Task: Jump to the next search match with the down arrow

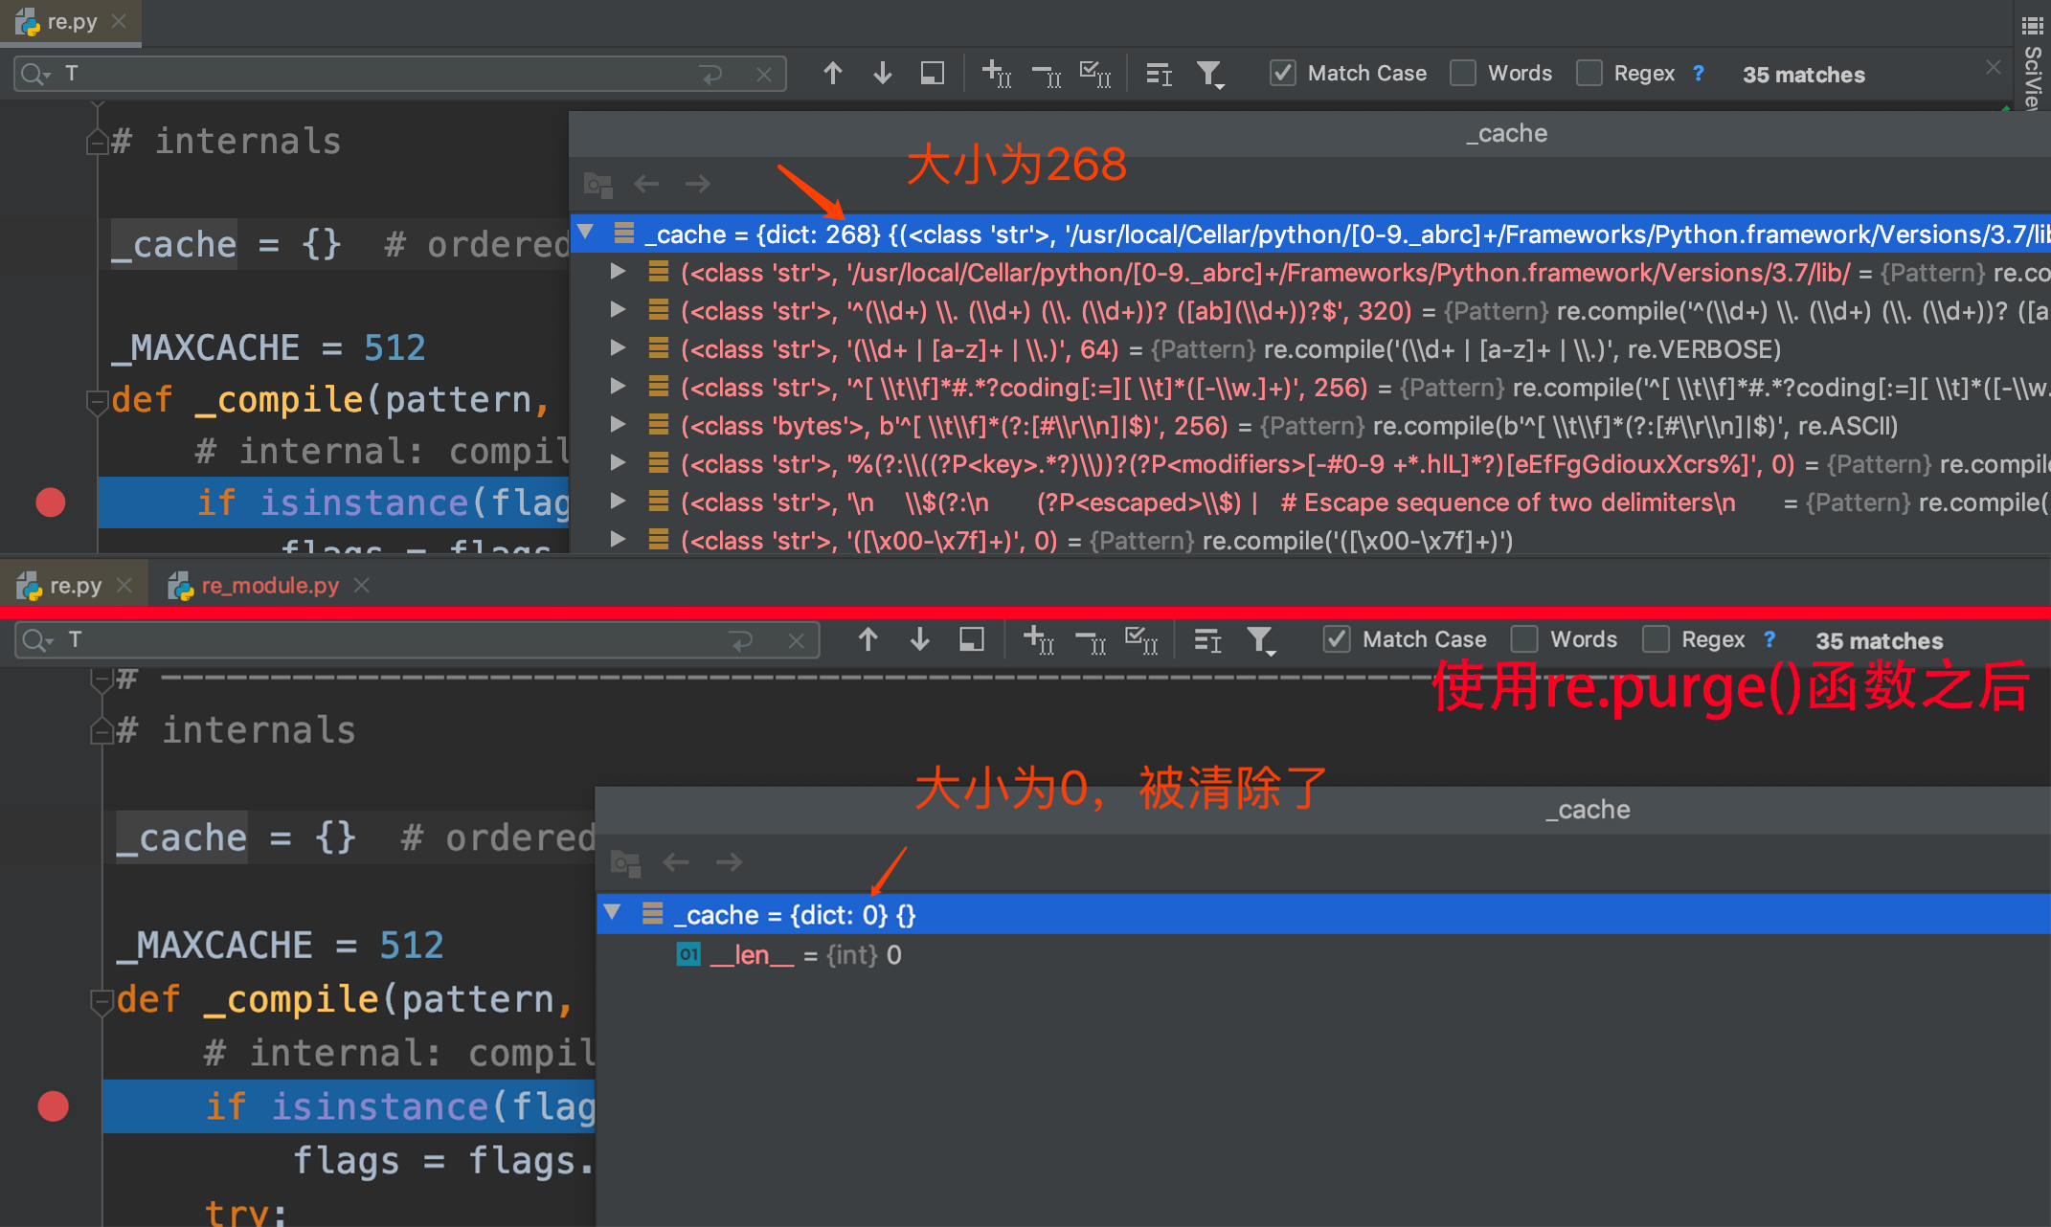Action: pyautogui.click(x=882, y=72)
